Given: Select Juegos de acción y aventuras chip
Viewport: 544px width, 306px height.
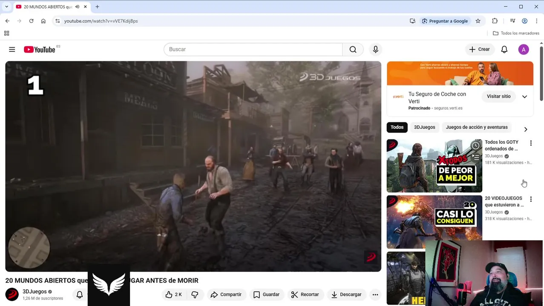Looking at the screenshot, I should coord(476,127).
